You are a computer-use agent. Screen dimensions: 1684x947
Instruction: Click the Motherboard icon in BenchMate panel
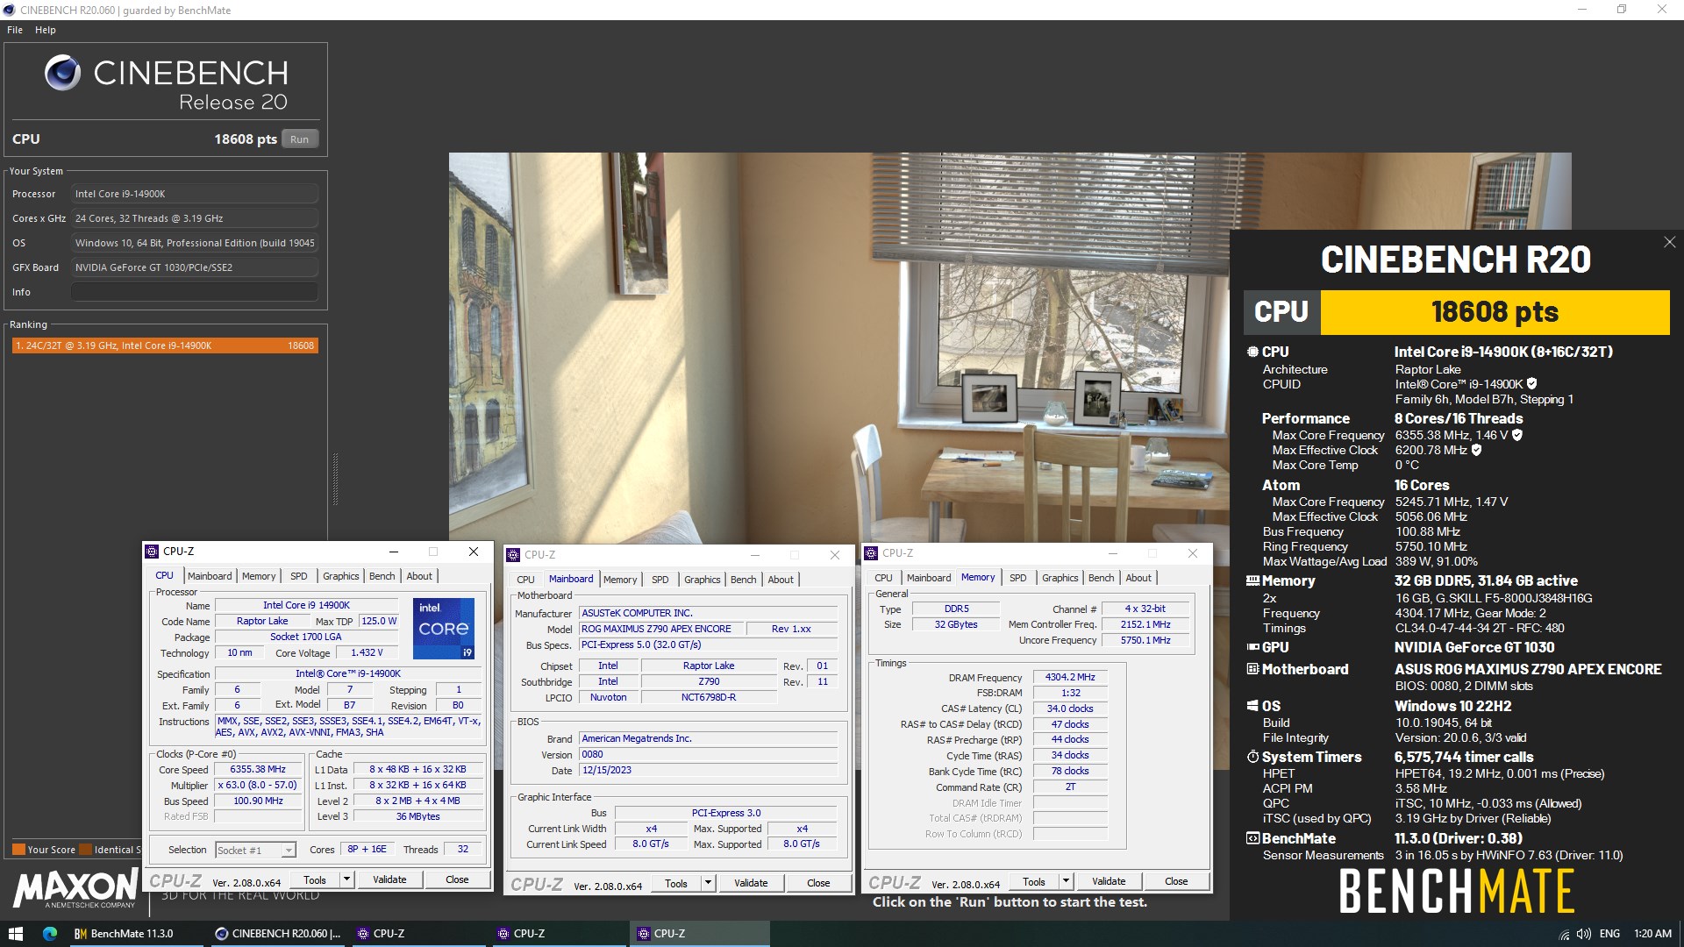tap(1252, 669)
